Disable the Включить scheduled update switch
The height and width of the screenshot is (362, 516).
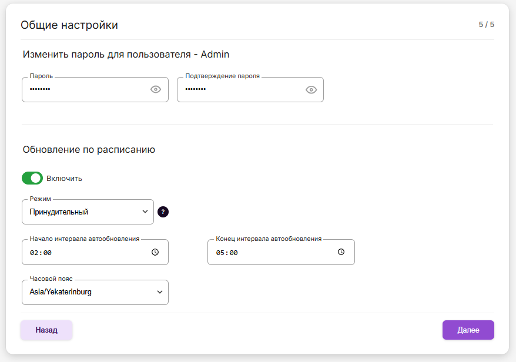(32, 178)
